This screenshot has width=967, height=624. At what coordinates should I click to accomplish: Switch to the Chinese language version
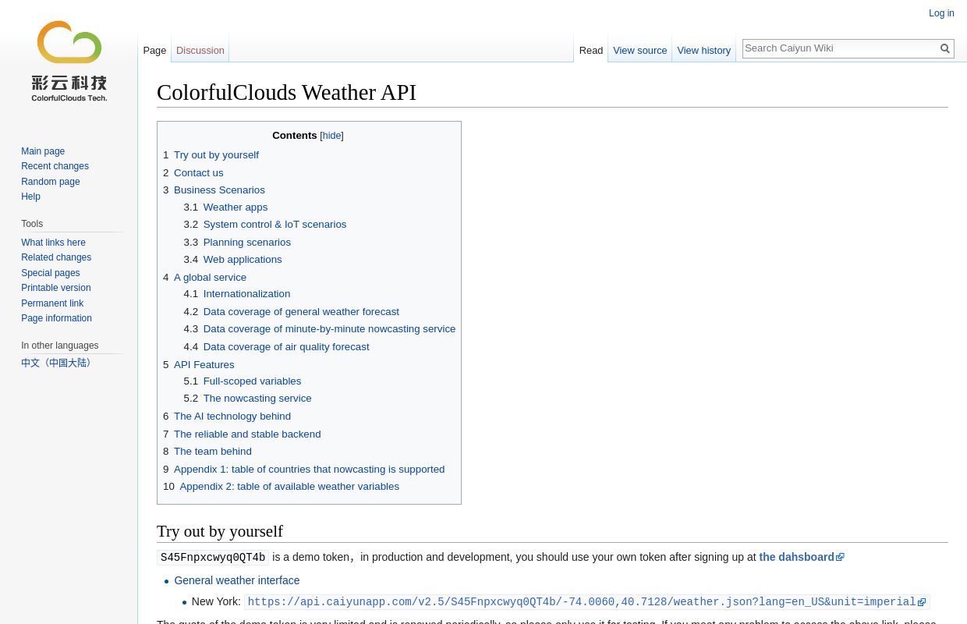(x=58, y=363)
